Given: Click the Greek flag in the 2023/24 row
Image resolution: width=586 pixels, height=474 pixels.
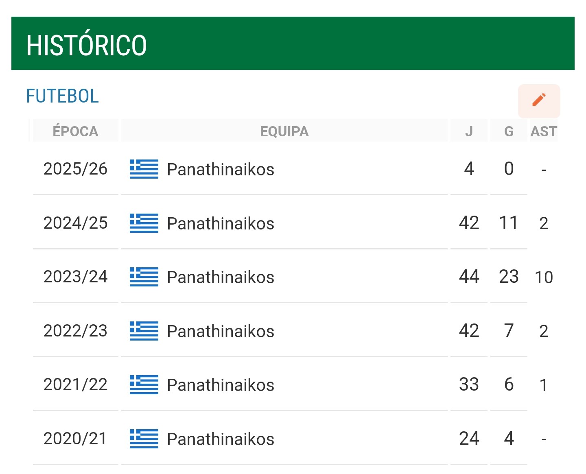Looking at the screenshot, I should point(144,277).
